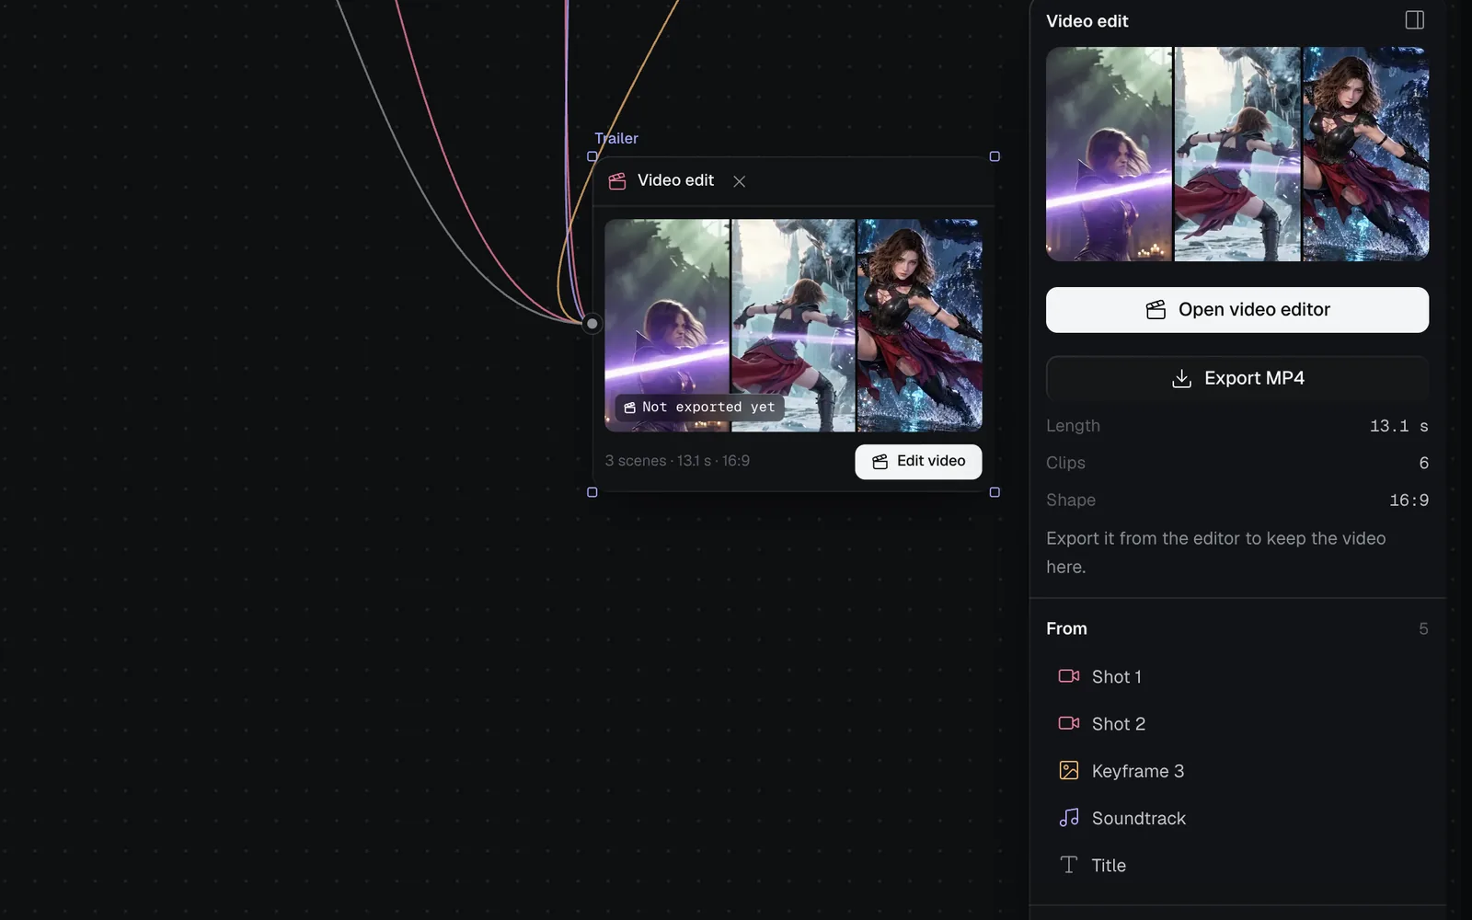Click the top-right selection handle of node
Image resolution: width=1472 pixels, height=920 pixels.
[995, 156]
